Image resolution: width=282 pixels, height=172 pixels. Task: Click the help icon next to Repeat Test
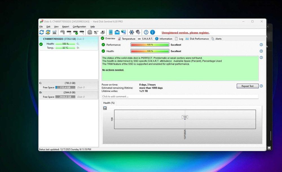point(261,86)
